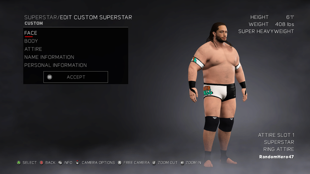Click the R free camera icon
The width and height of the screenshot is (310, 174).
pyautogui.click(x=120, y=162)
